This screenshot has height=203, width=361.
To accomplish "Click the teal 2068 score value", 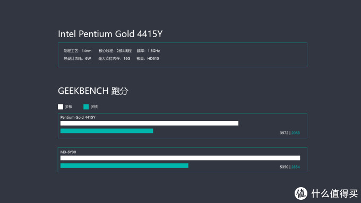I will click(296, 133).
